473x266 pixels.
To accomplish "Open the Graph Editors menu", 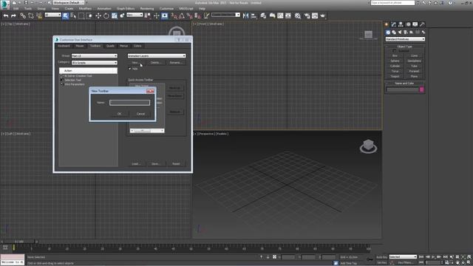I will pos(126,9).
